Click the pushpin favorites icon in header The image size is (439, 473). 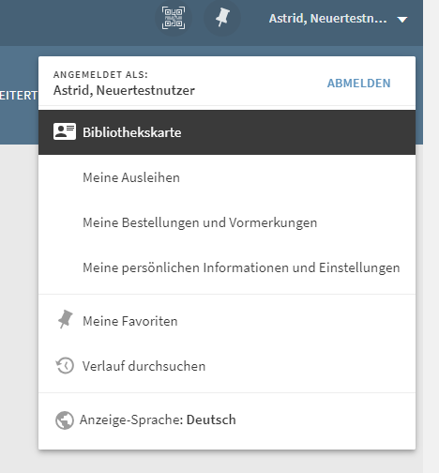(x=222, y=18)
